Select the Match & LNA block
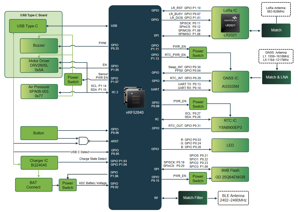Viewport: 298px width, 212px height. coord(276,77)
